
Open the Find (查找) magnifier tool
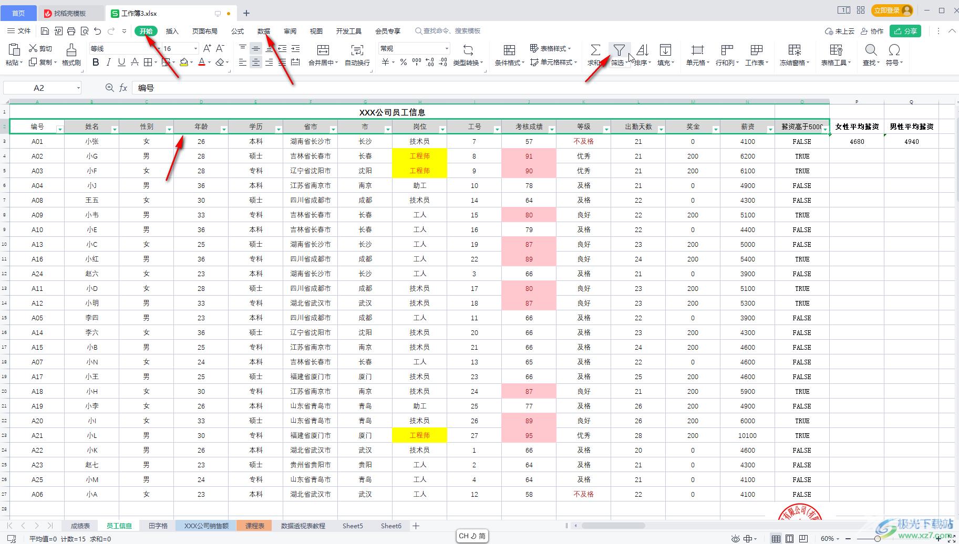pos(871,55)
